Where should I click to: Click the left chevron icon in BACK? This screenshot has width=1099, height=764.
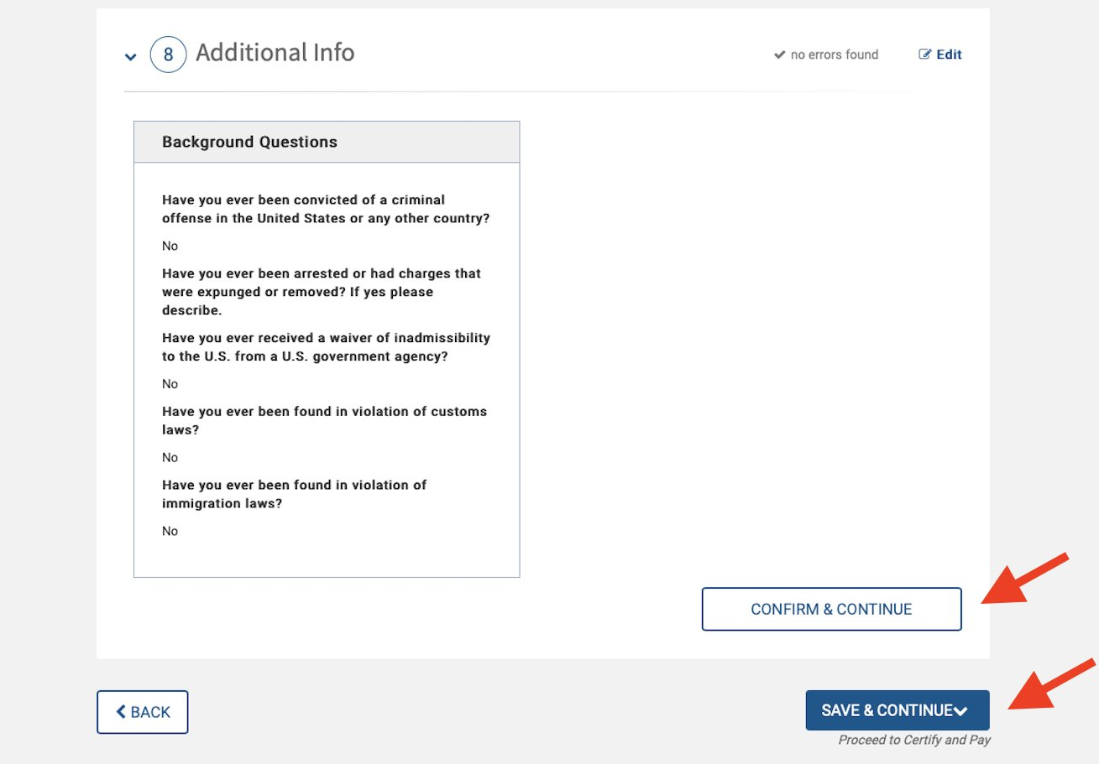[121, 712]
